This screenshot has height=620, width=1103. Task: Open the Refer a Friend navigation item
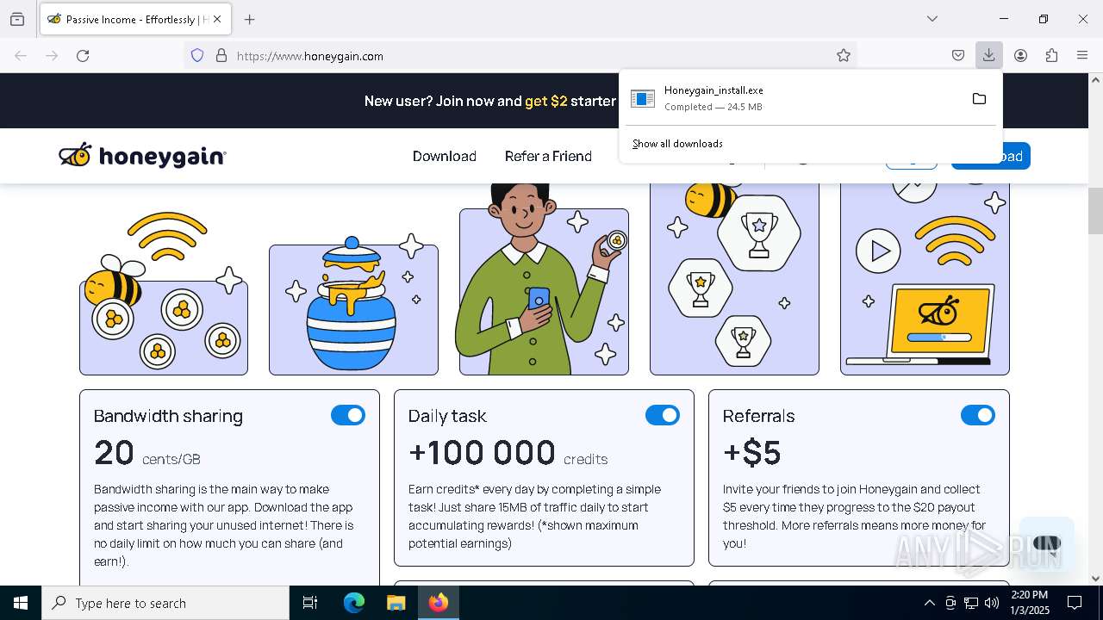(548, 156)
